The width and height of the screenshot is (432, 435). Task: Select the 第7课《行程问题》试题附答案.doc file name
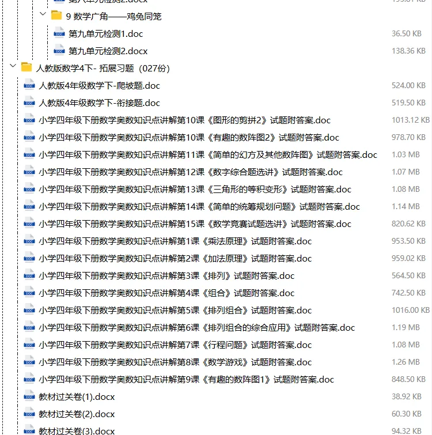[x=175, y=345]
